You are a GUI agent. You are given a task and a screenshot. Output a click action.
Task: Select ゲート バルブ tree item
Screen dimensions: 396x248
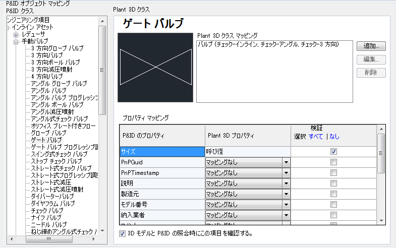46,140
